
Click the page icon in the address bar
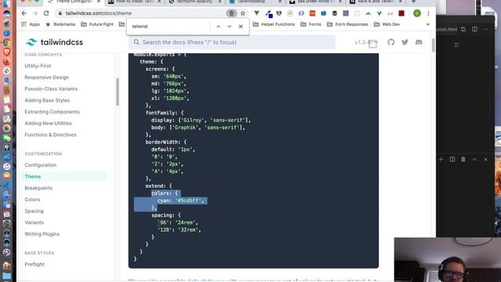pos(232,13)
